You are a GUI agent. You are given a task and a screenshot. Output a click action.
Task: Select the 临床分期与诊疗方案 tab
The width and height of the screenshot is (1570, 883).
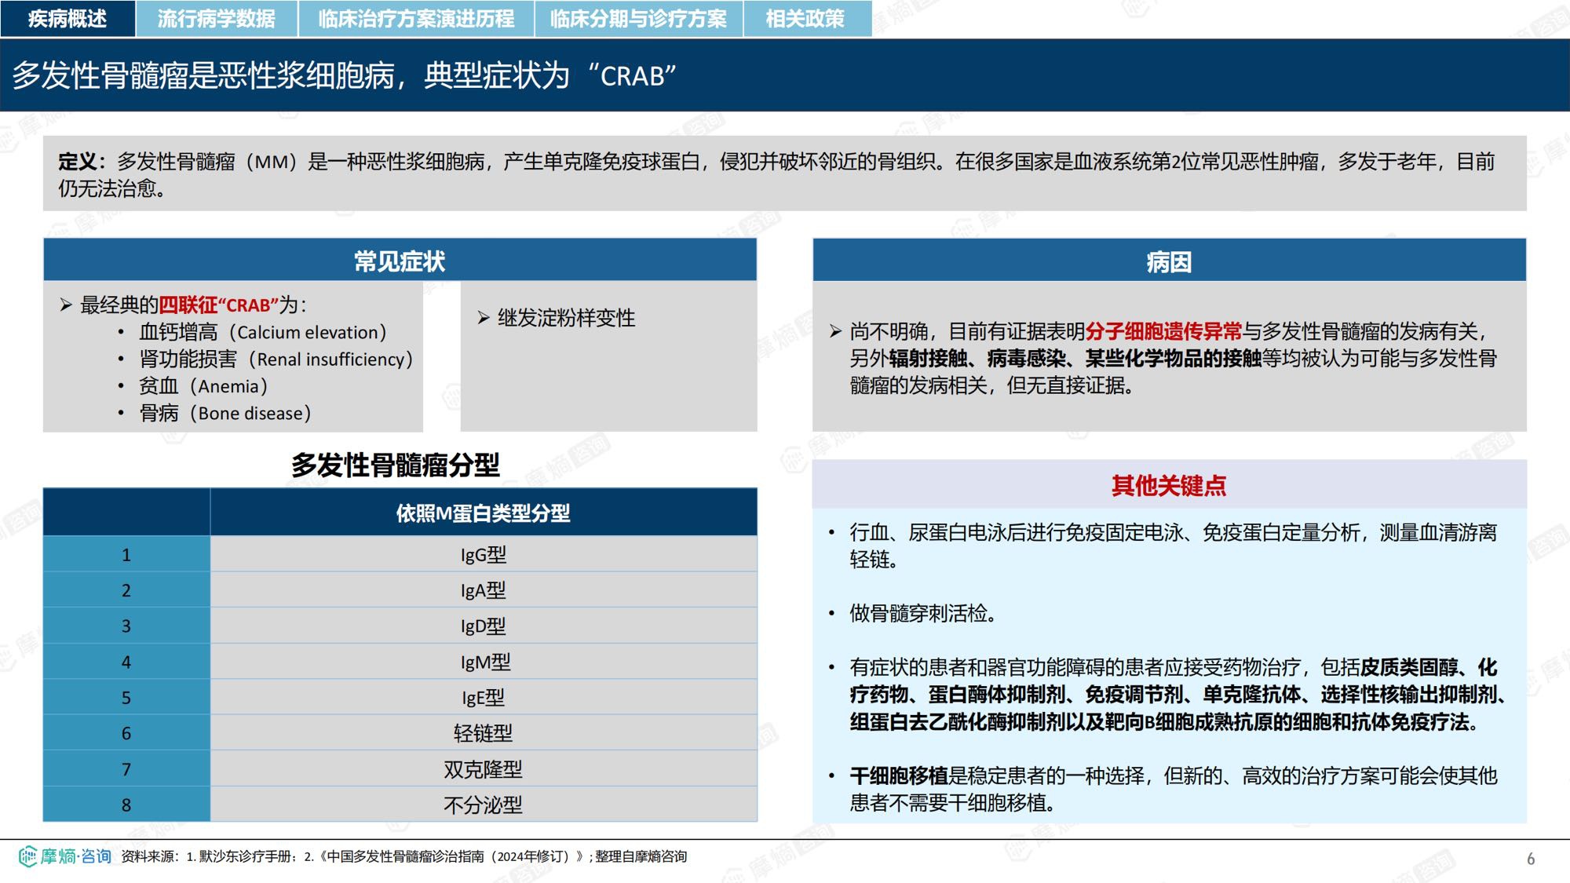(x=638, y=18)
